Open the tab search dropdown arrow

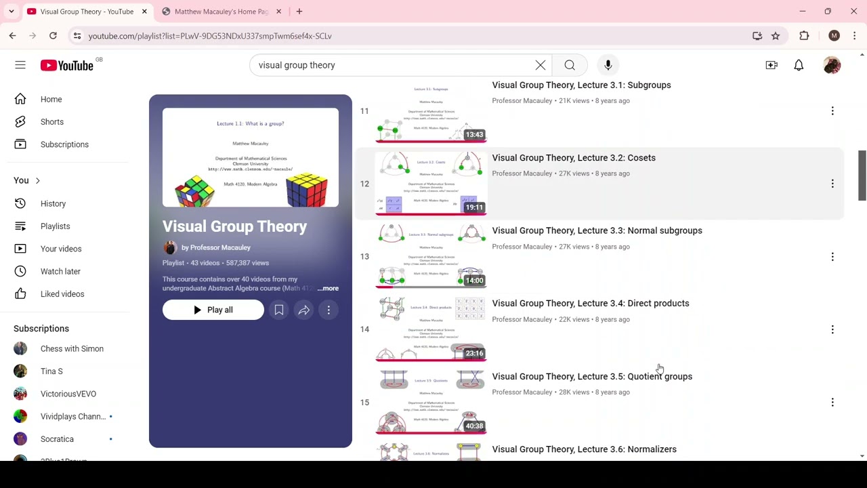[x=11, y=12]
